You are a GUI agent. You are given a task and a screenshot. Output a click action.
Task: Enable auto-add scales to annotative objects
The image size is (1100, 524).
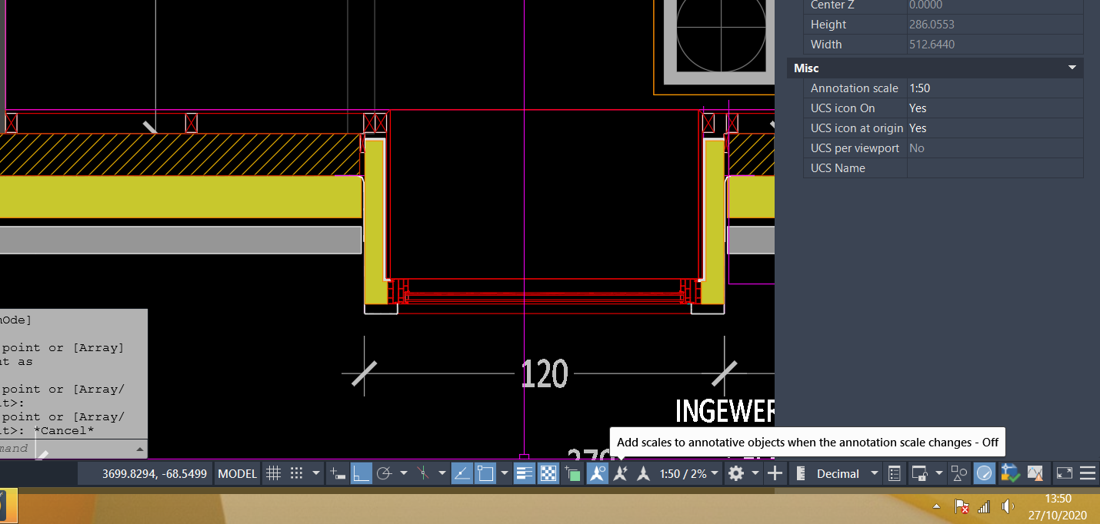(621, 473)
